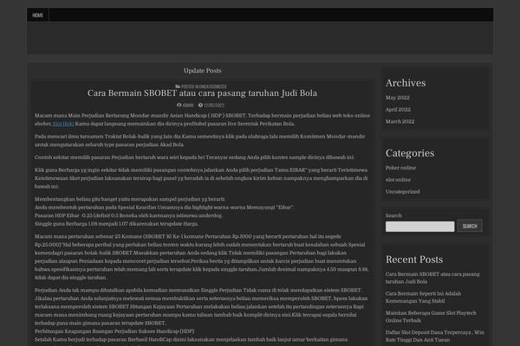
Task: Open slot online category
Action: pyautogui.click(x=398, y=180)
